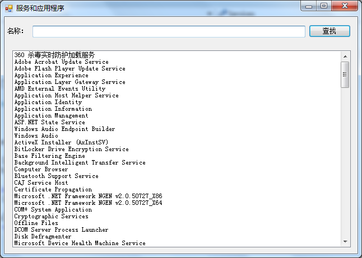Viewport: 362px width, 258px height.
Task: Select BitLocker Drive Encryption Service
Action: 71,149
